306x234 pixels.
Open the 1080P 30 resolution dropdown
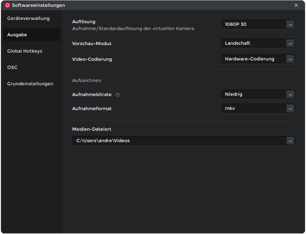[x=253, y=25]
